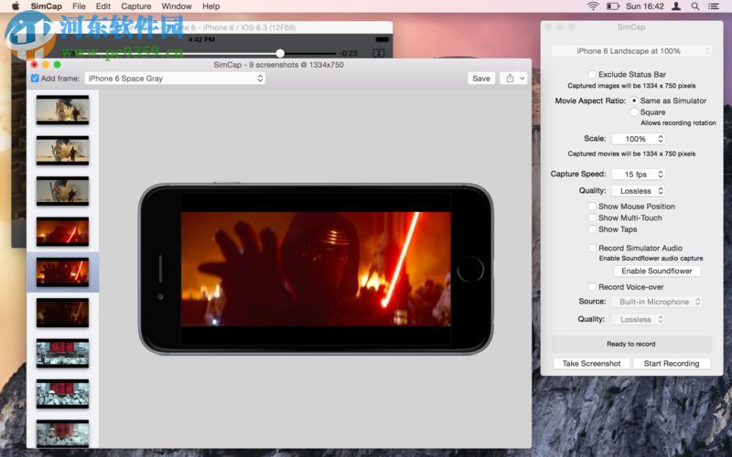Select the first screenshot thumbnail
The image size is (732, 457).
(62, 110)
